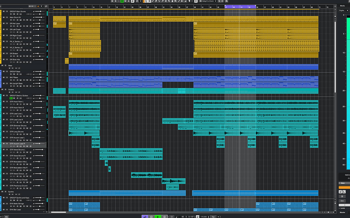The width and height of the screenshot is (350, 218).
Task: Collapse the Guitars folder track
Action: (x=16, y=92)
